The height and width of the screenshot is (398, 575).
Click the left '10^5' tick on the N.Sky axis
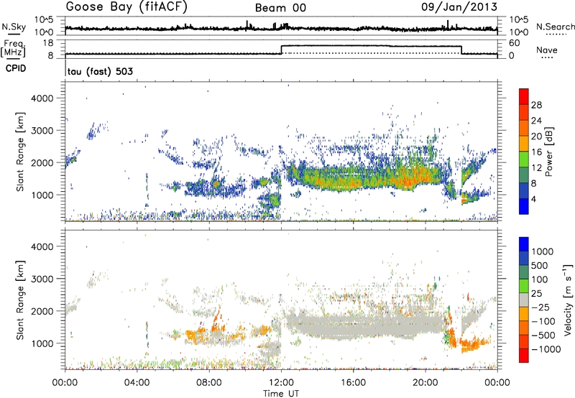[44, 19]
